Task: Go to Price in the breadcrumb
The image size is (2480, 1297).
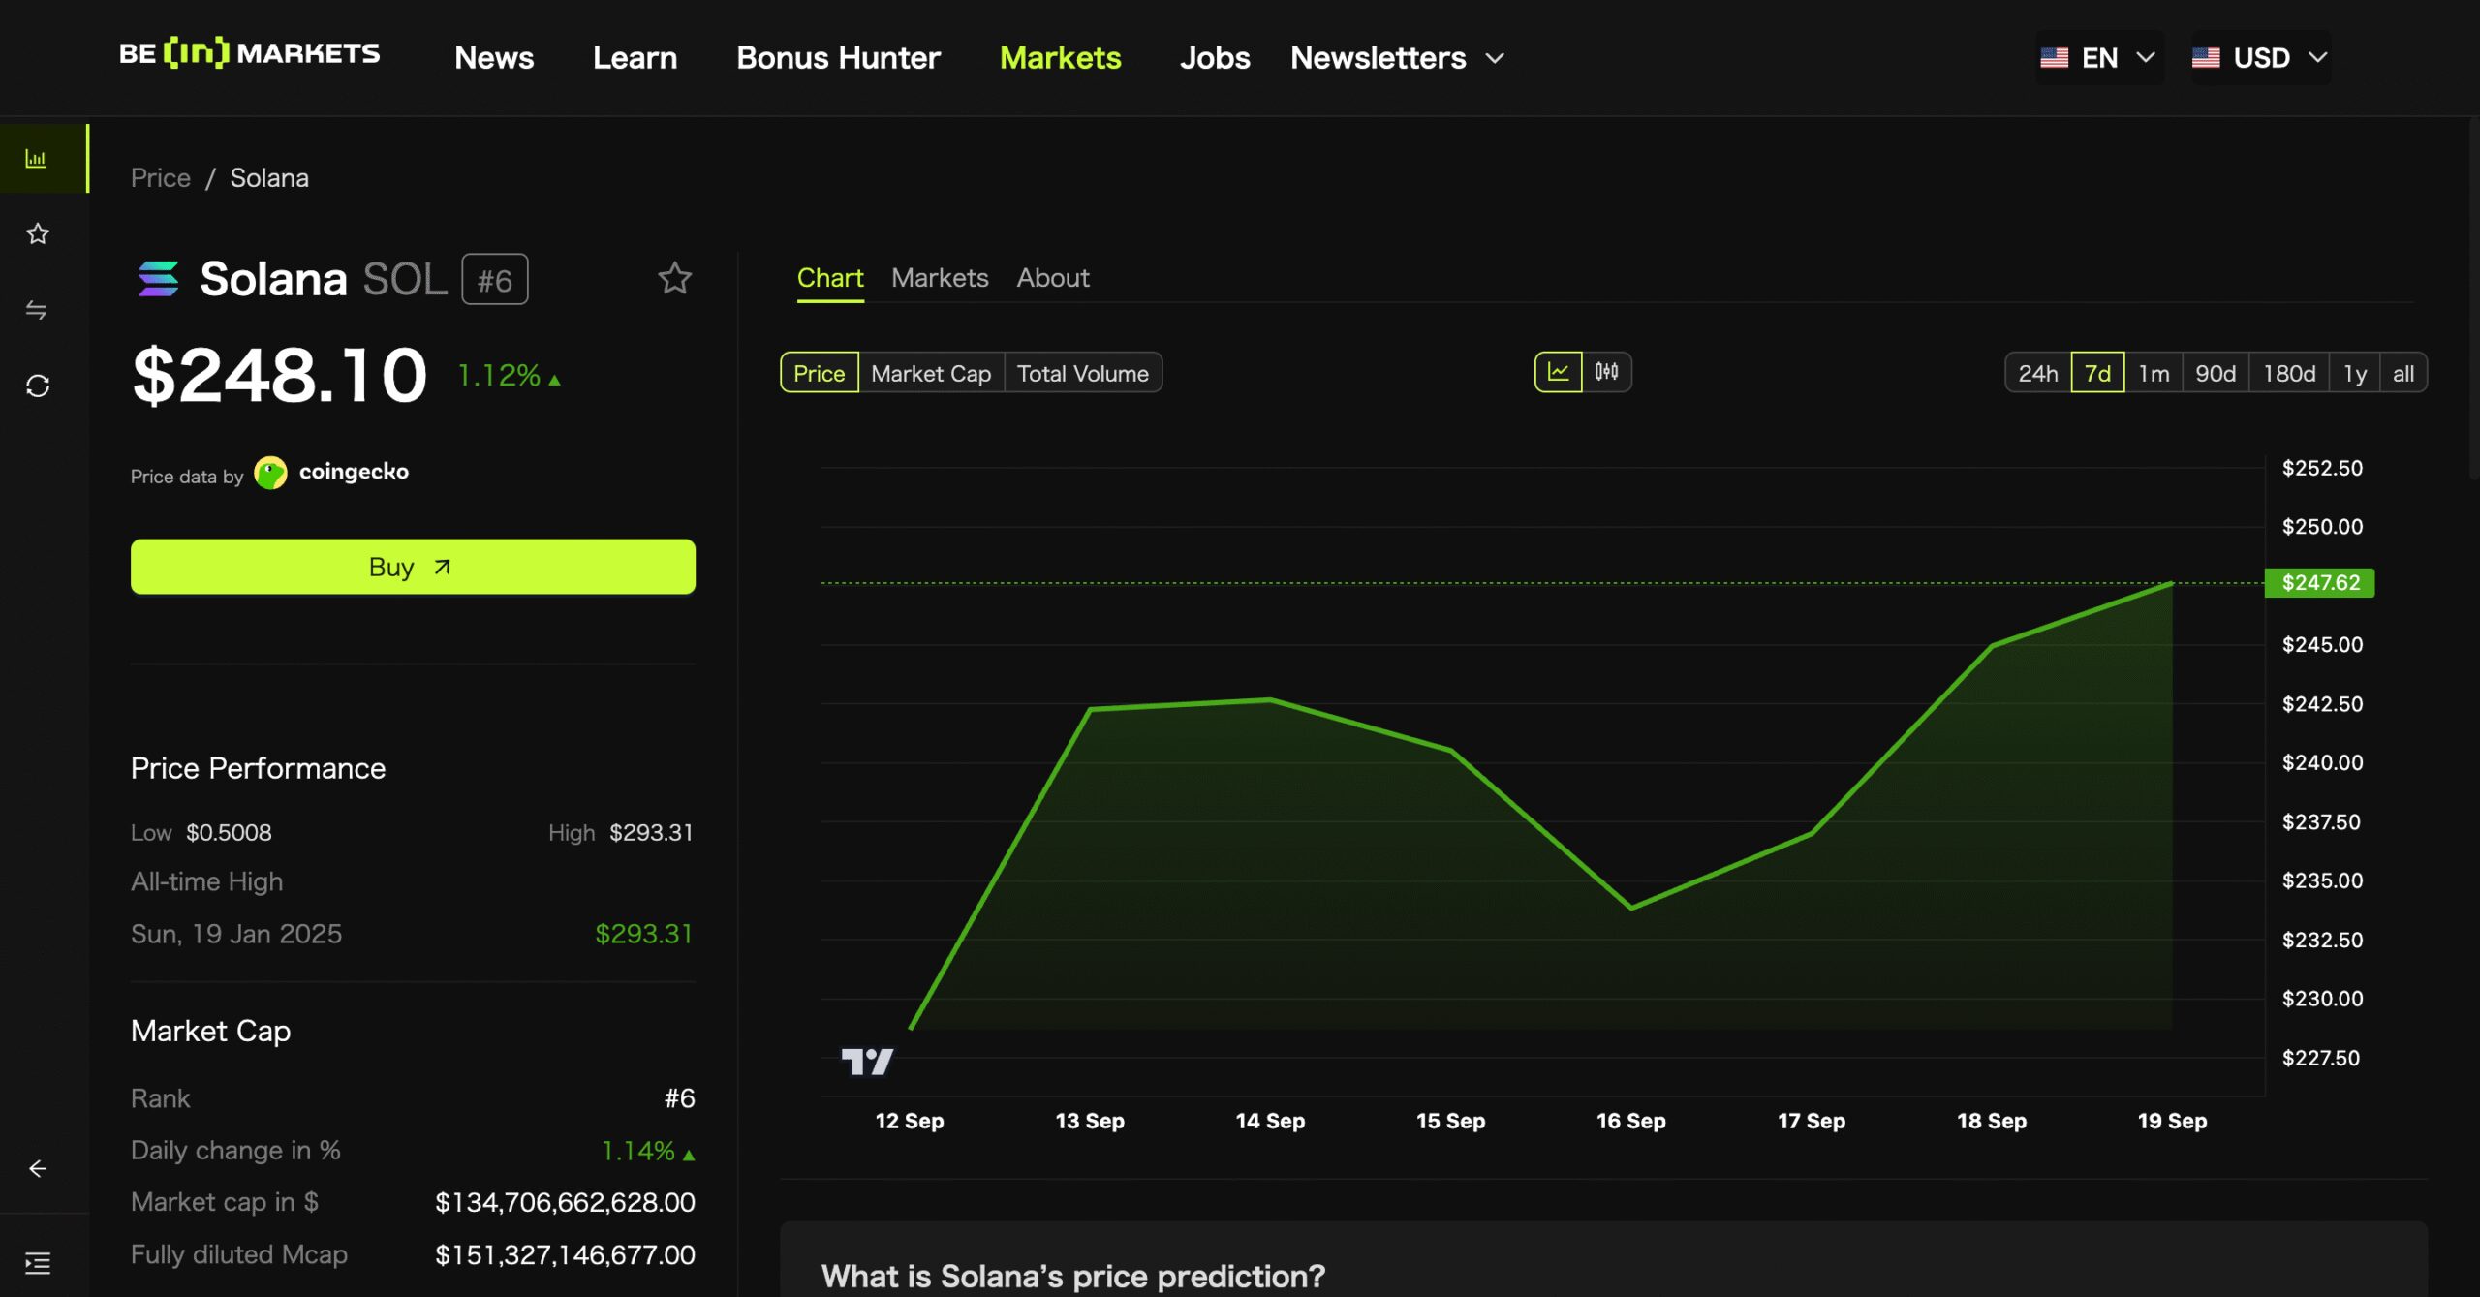Action: [x=161, y=178]
